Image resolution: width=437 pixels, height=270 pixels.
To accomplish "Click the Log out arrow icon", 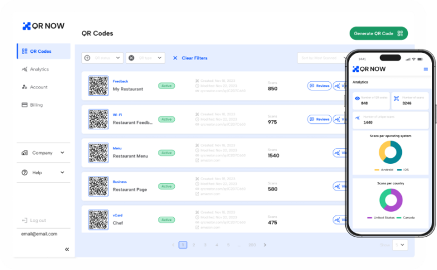I will point(24,220).
